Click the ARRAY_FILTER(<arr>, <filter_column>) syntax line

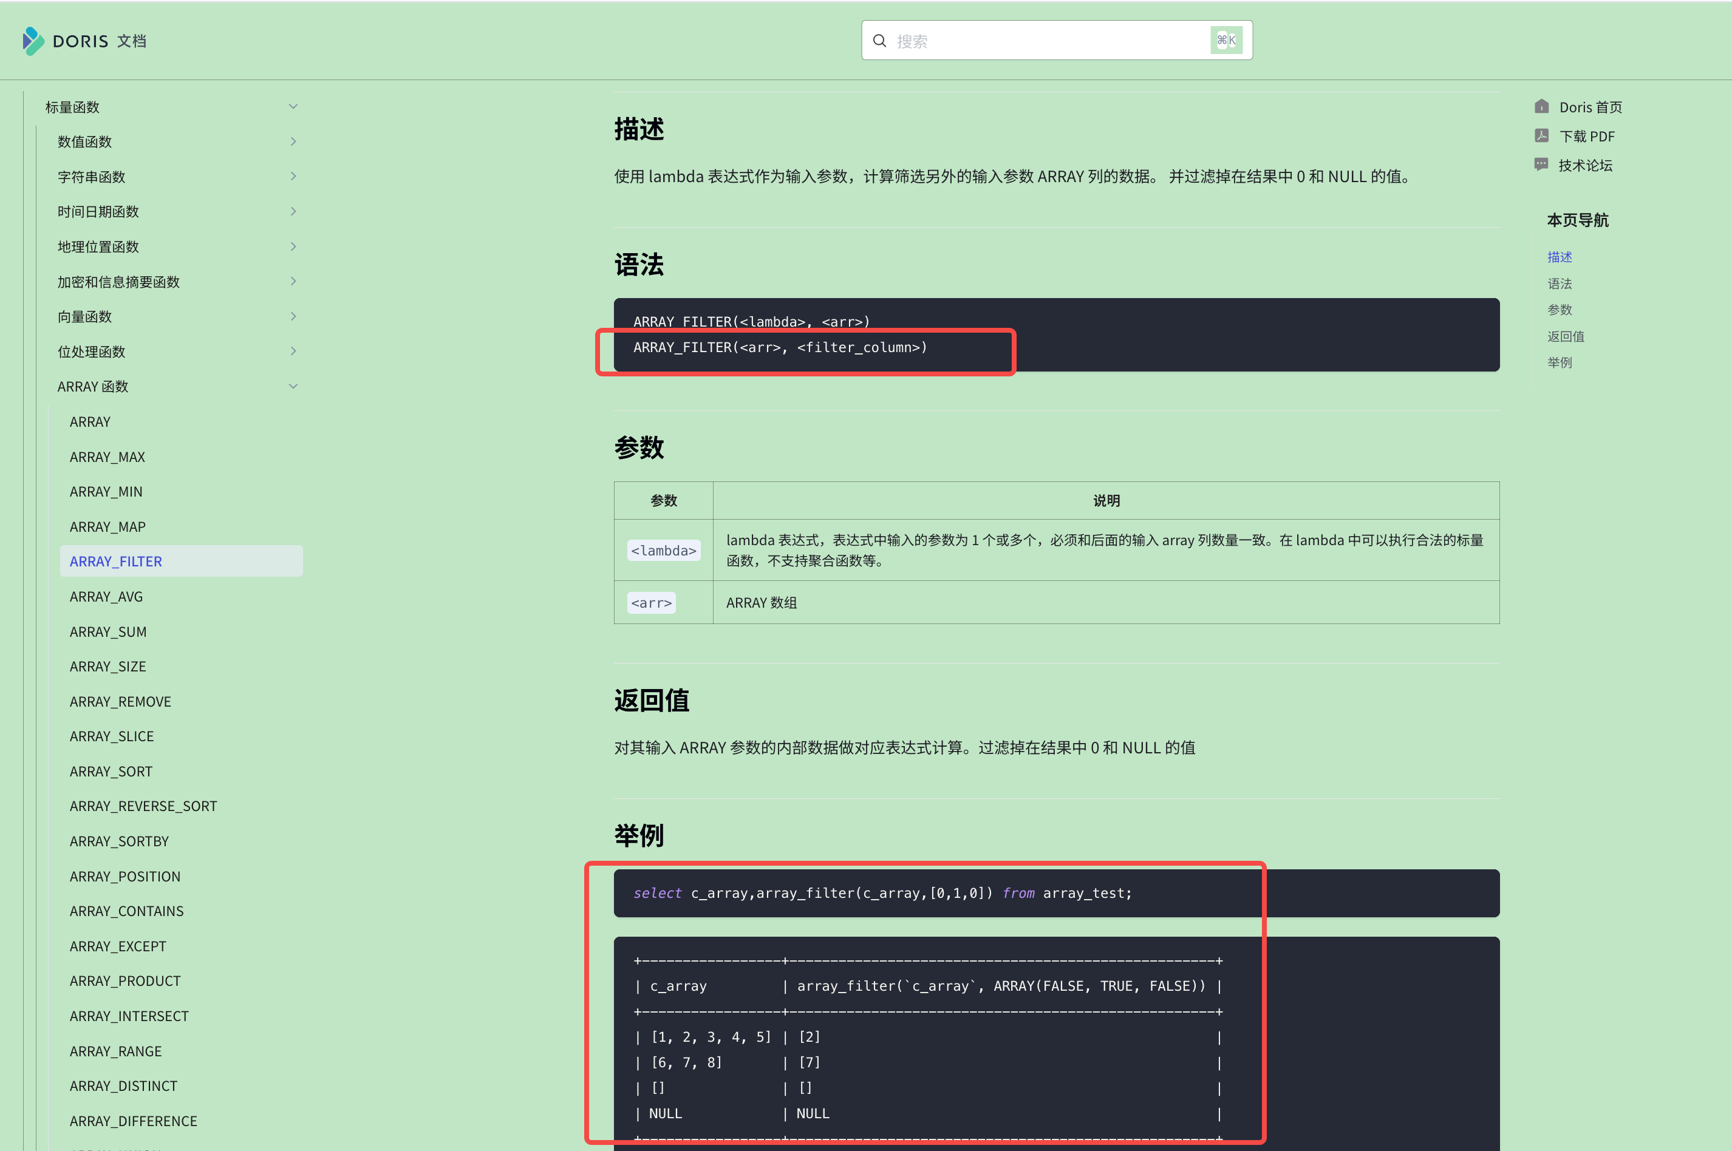click(780, 347)
